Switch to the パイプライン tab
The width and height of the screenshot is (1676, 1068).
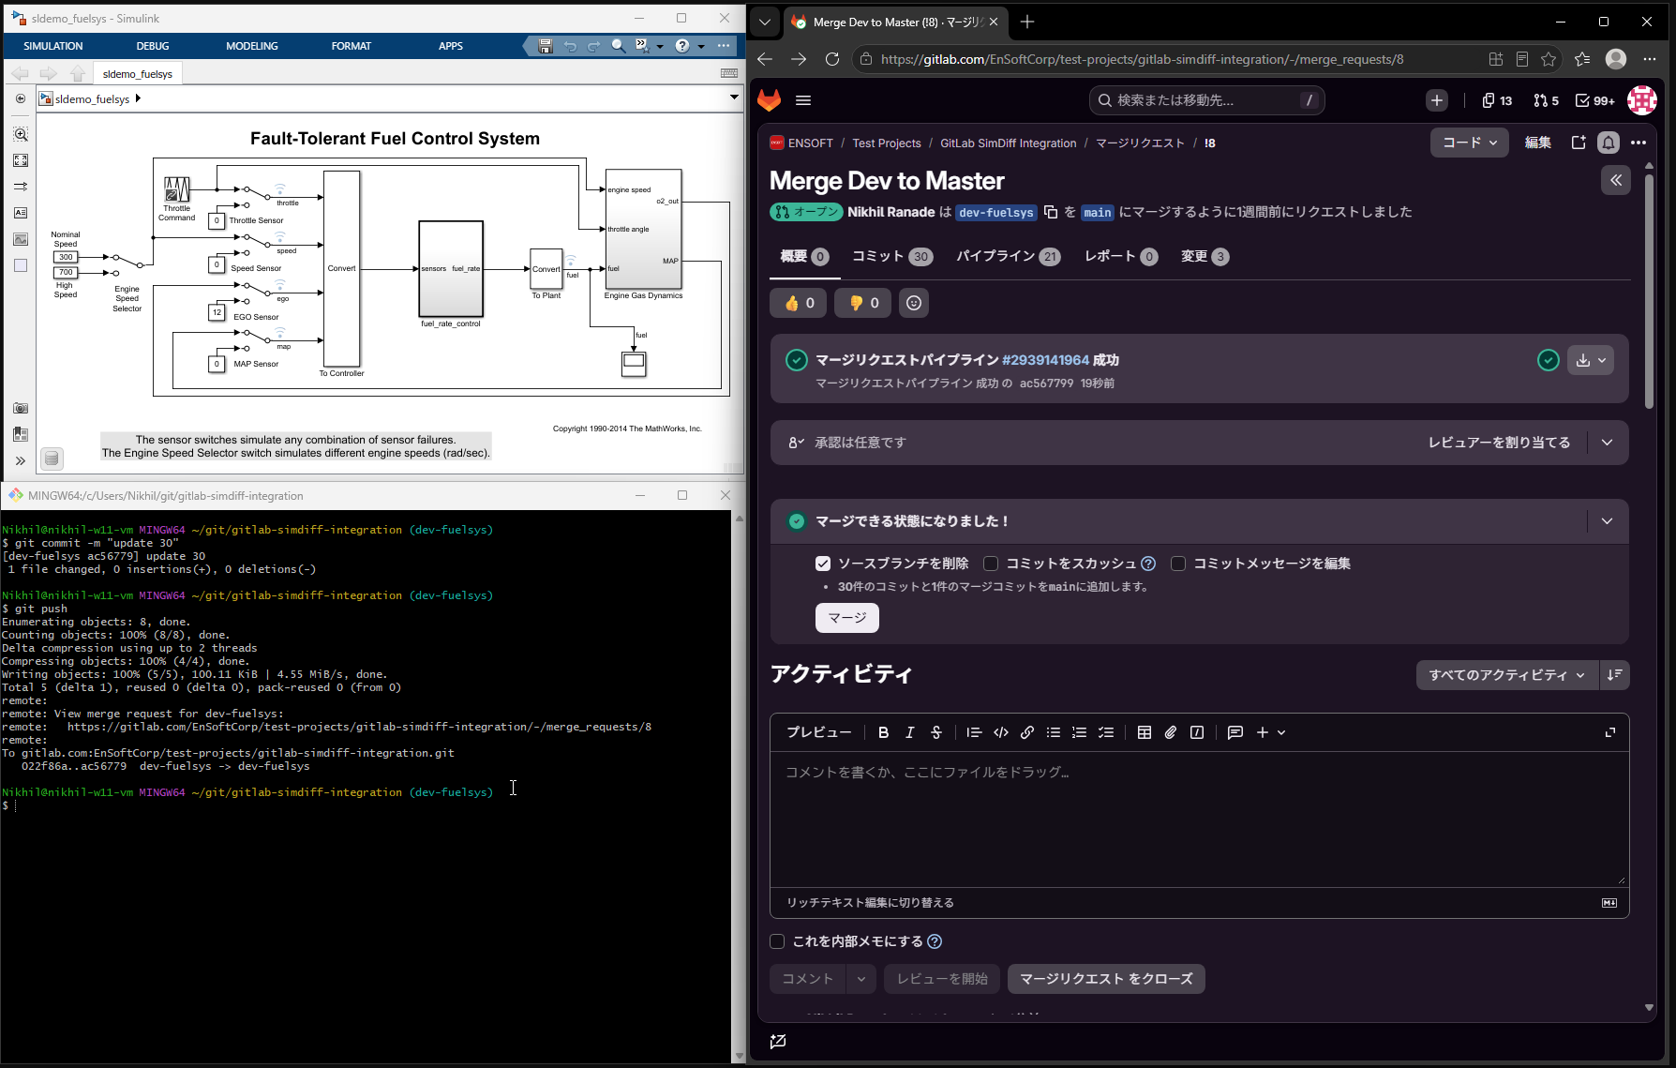point(1009,256)
